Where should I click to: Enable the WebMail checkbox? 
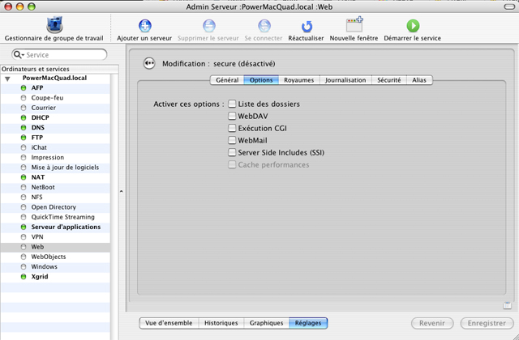pos(232,140)
